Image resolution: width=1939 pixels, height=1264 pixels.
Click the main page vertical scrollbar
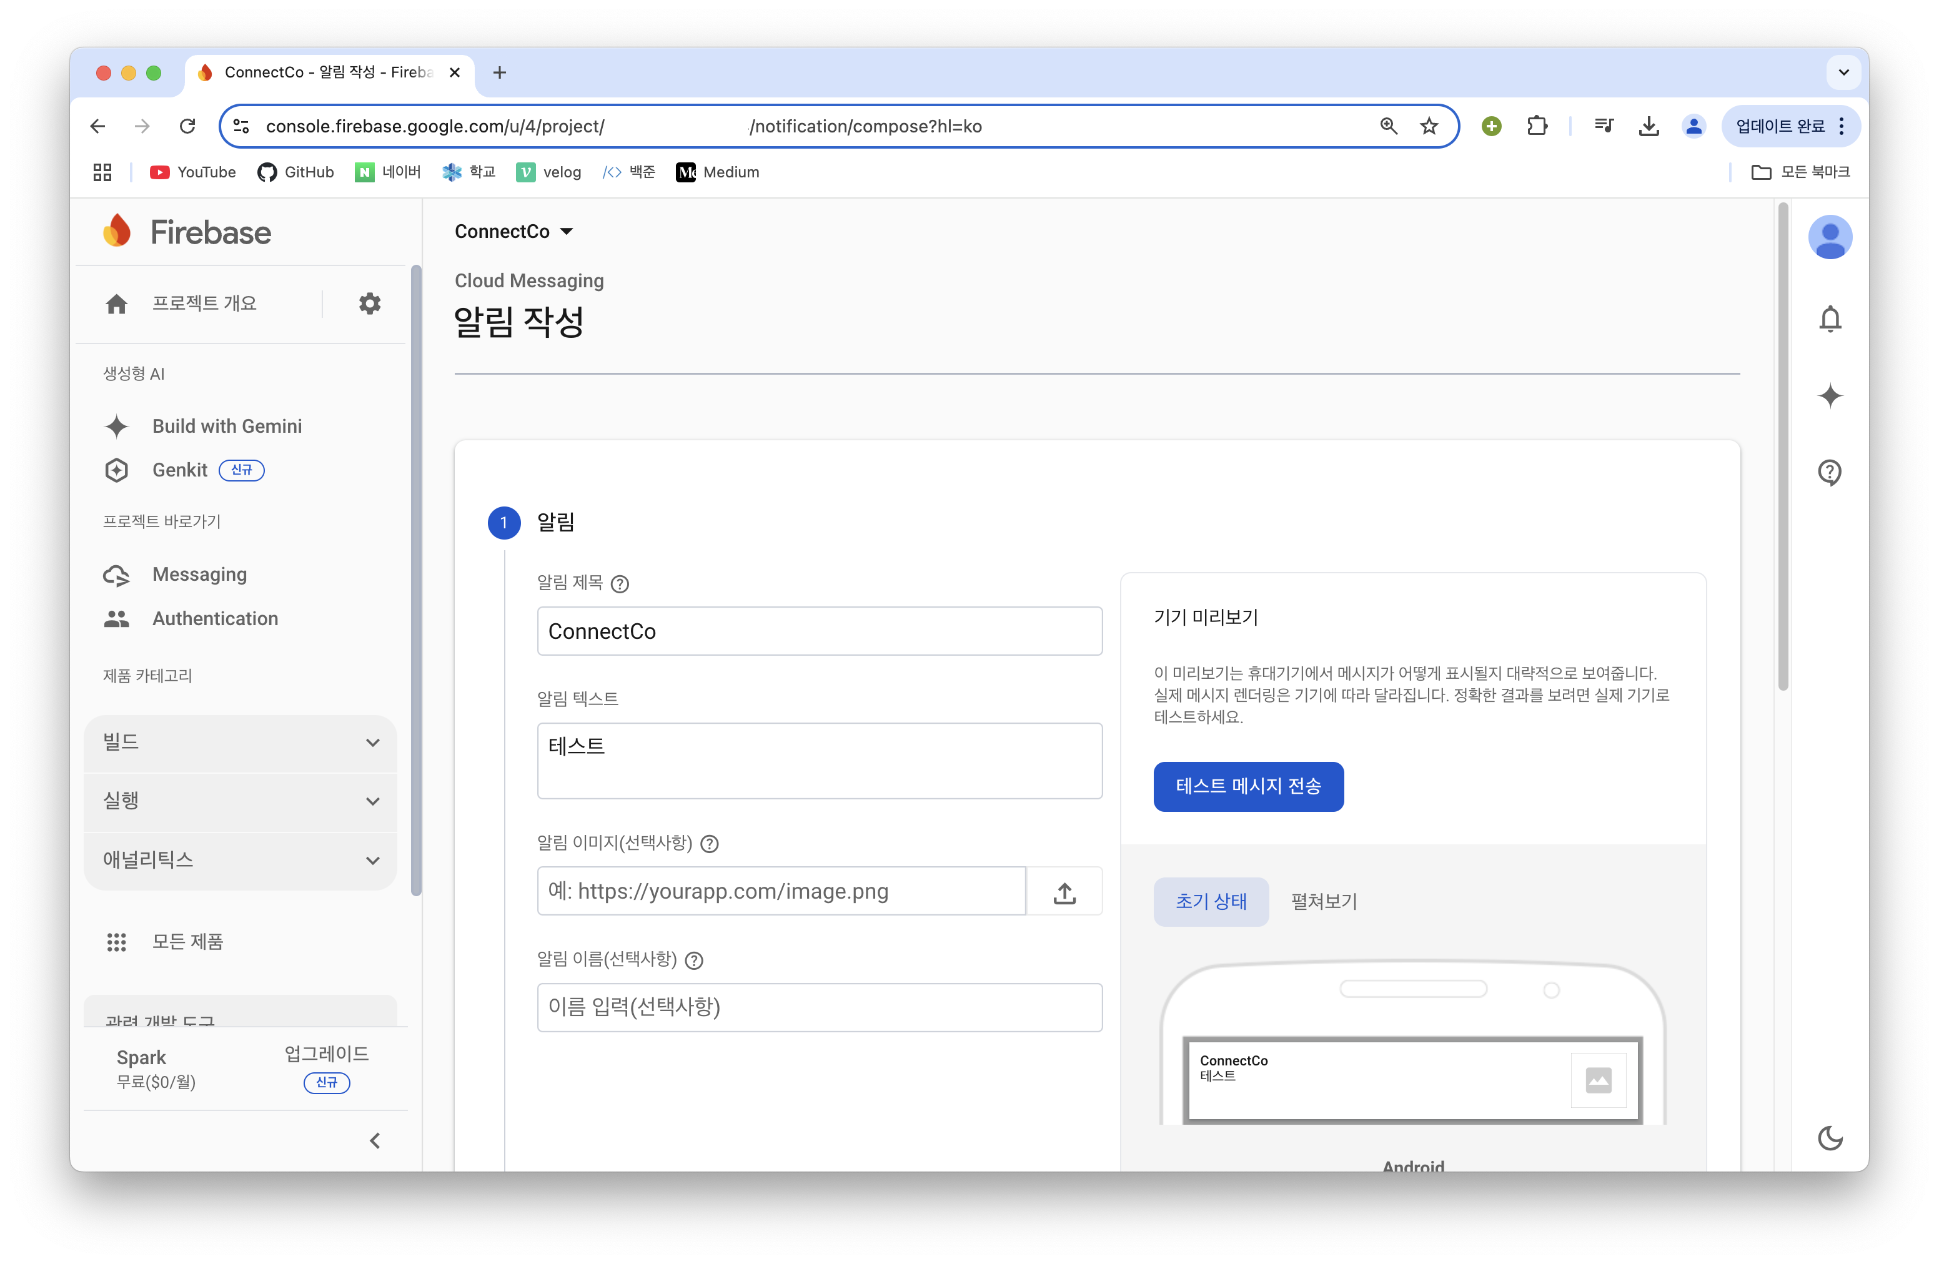click(1783, 448)
